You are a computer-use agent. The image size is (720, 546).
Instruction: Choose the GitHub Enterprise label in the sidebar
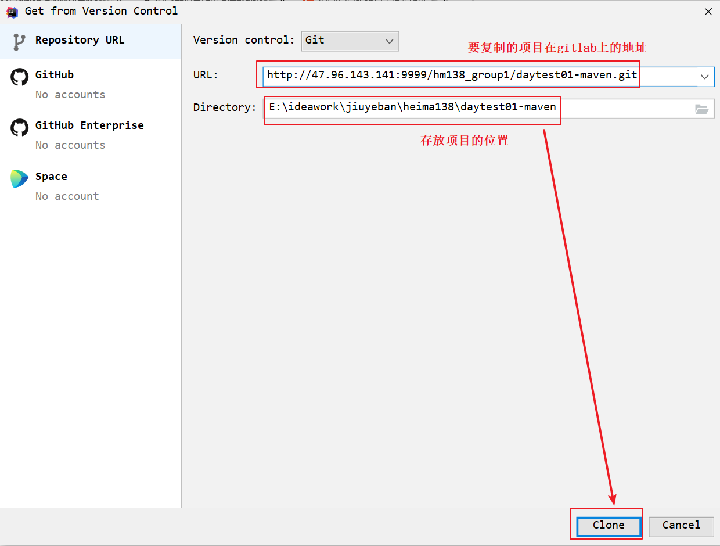(89, 125)
